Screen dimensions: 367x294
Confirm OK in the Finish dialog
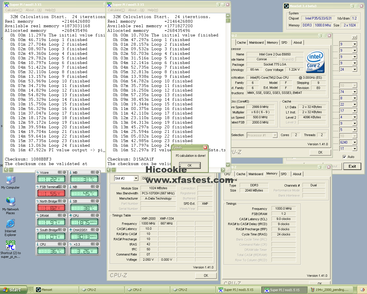[190, 165]
